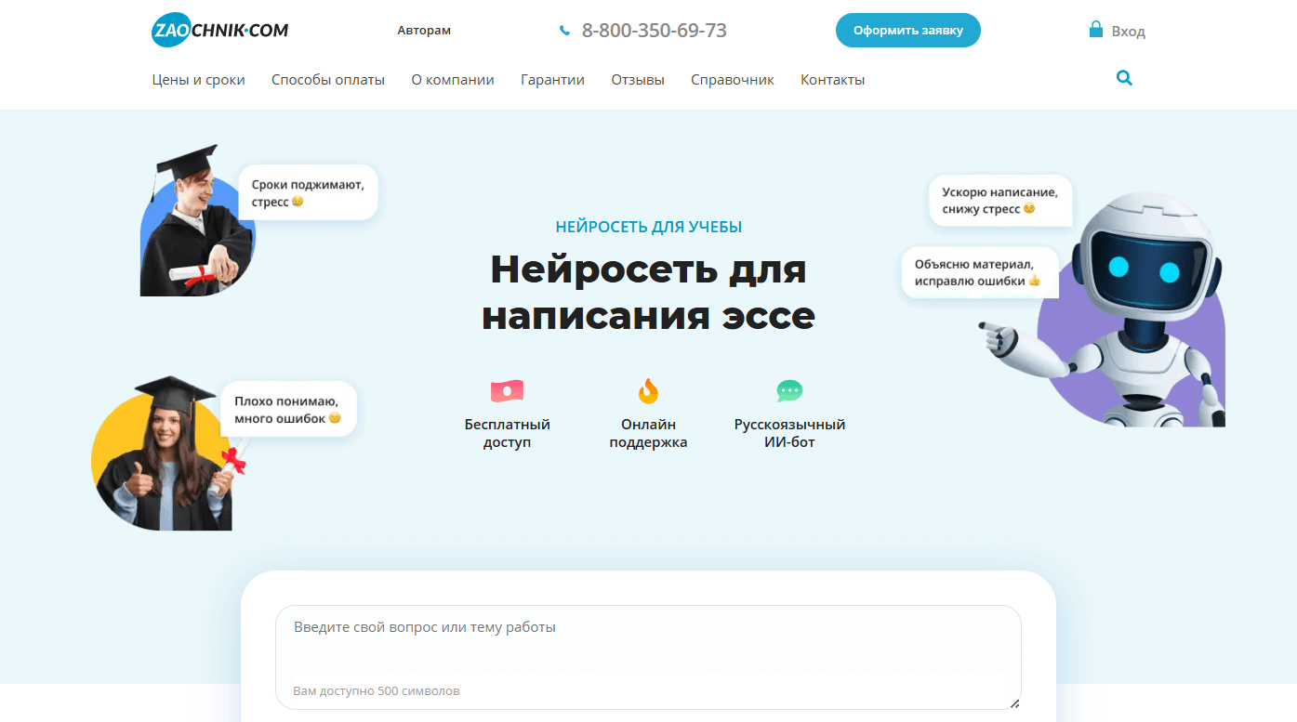
Task: Click the Zaochnik.com logo
Action: 219,31
